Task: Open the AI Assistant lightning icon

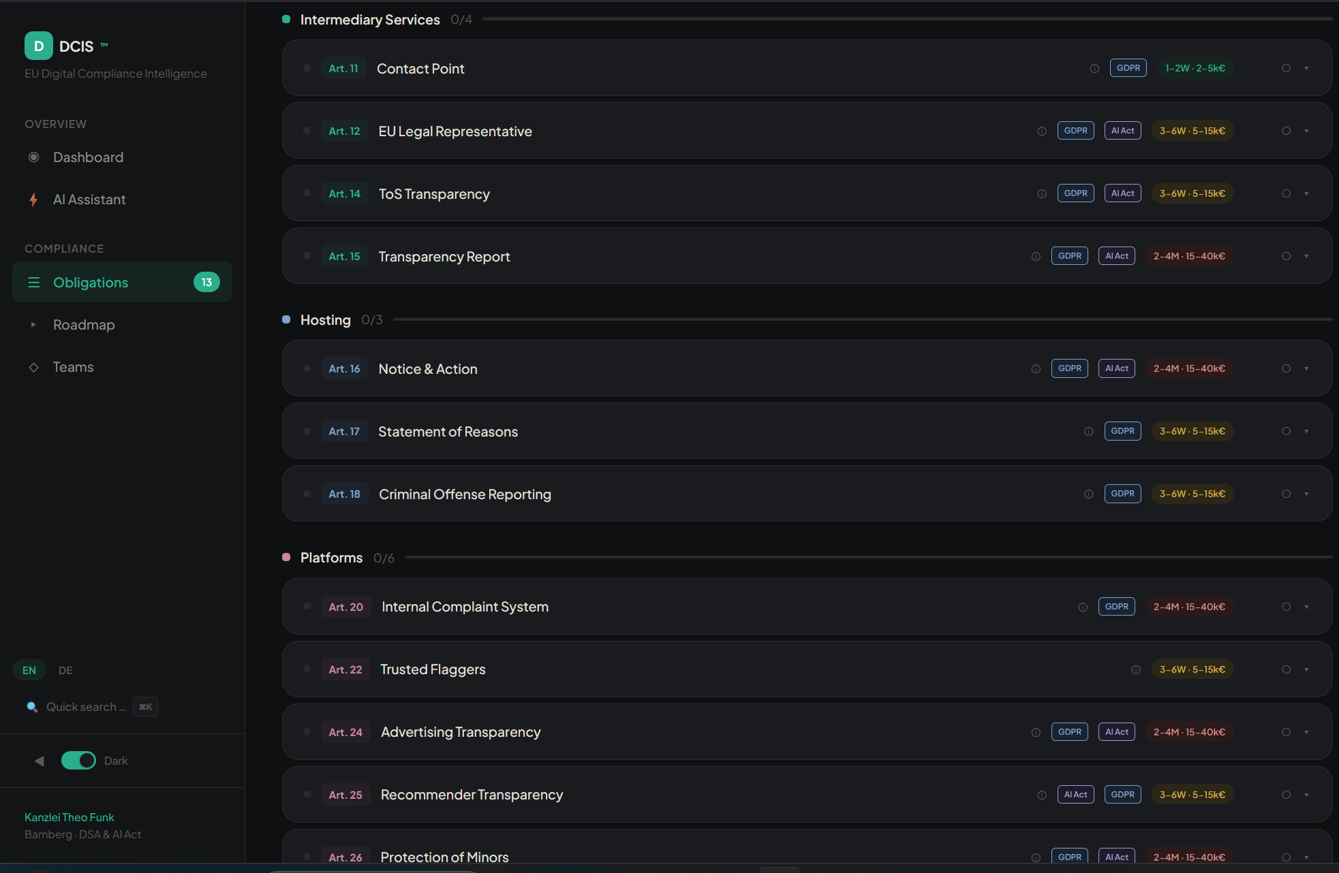Action: tap(33, 200)
